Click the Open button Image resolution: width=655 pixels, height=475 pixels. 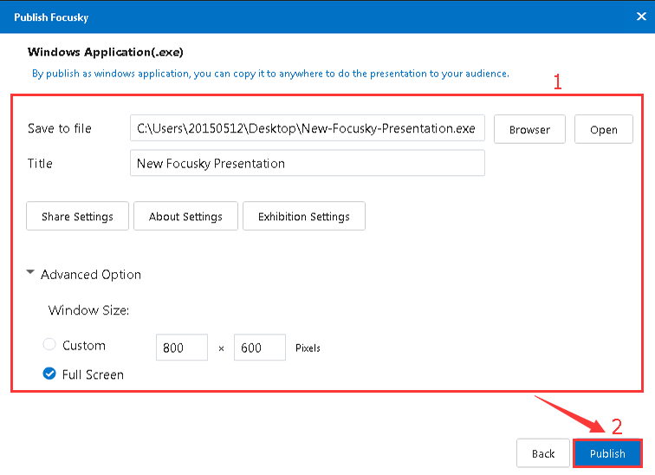(x=604, y=129)
